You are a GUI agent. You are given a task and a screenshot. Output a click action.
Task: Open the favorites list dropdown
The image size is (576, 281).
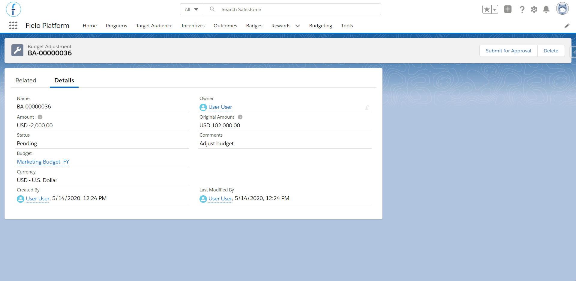click(x=494, y=10)
